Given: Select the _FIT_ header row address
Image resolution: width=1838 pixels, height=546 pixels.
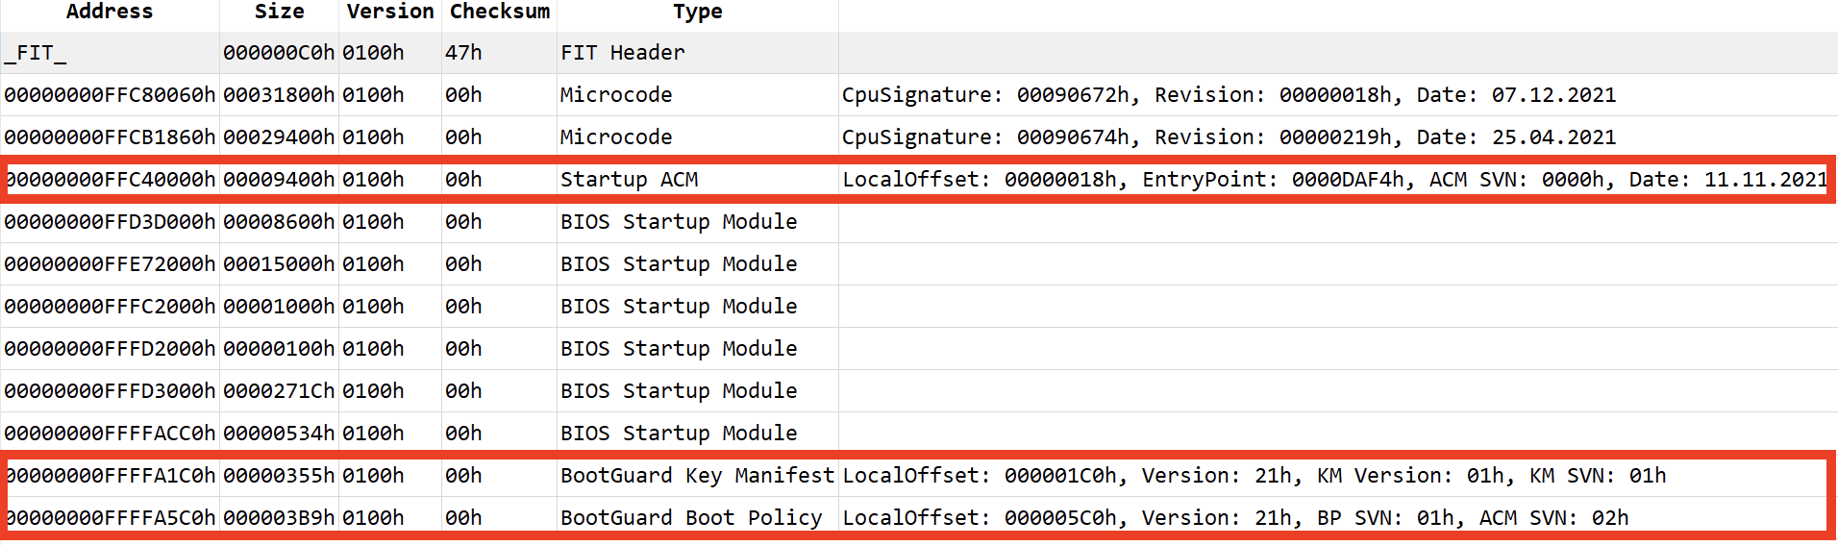Looking at the screenshot, I should [x=36, y=53].
